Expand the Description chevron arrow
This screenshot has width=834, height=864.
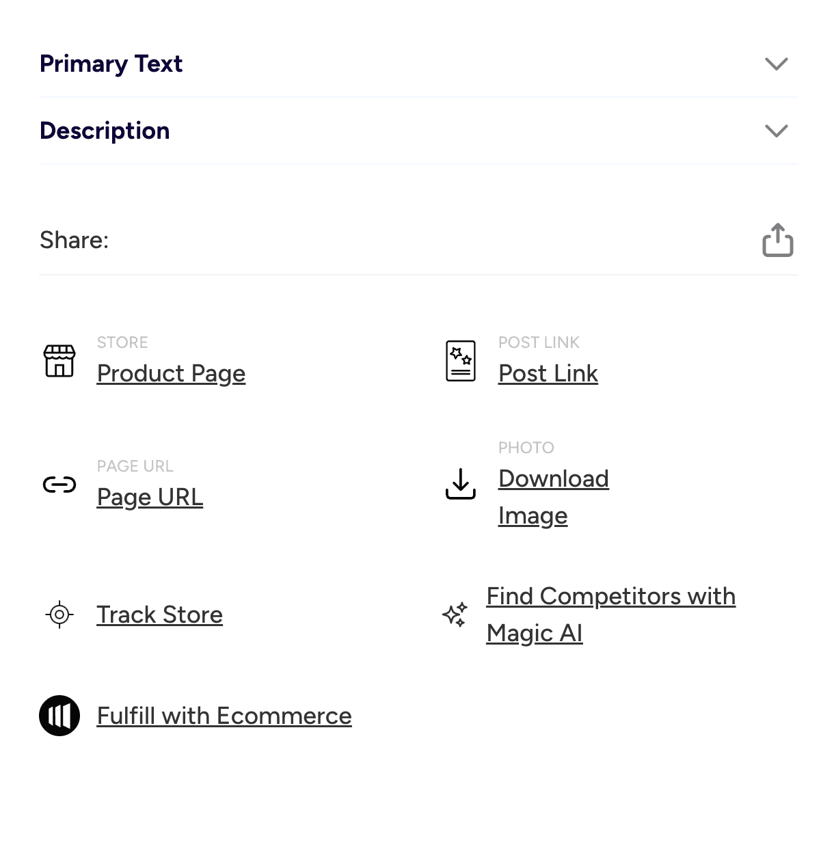(x=776, y=131)
